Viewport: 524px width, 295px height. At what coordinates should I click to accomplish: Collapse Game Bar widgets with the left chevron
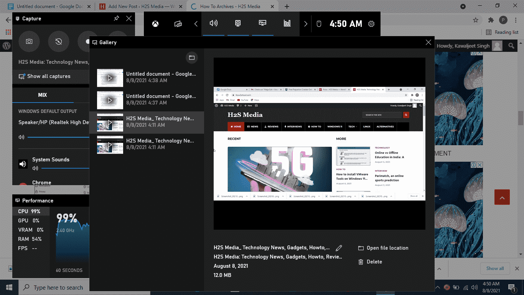pyautogui.click(x=195, y=23)
